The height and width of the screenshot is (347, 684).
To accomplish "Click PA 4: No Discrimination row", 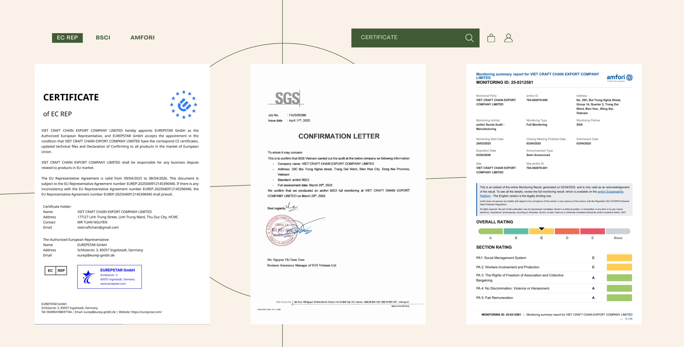I will (x=554, y=289).
